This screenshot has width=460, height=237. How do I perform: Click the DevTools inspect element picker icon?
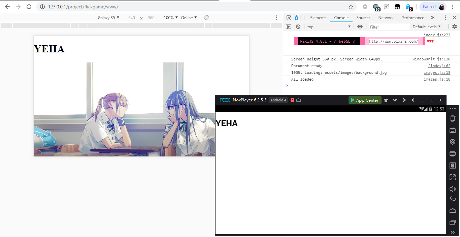[289, 18]
